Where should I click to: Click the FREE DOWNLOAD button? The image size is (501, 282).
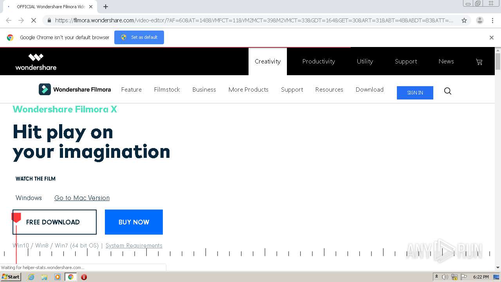(54, 222)
